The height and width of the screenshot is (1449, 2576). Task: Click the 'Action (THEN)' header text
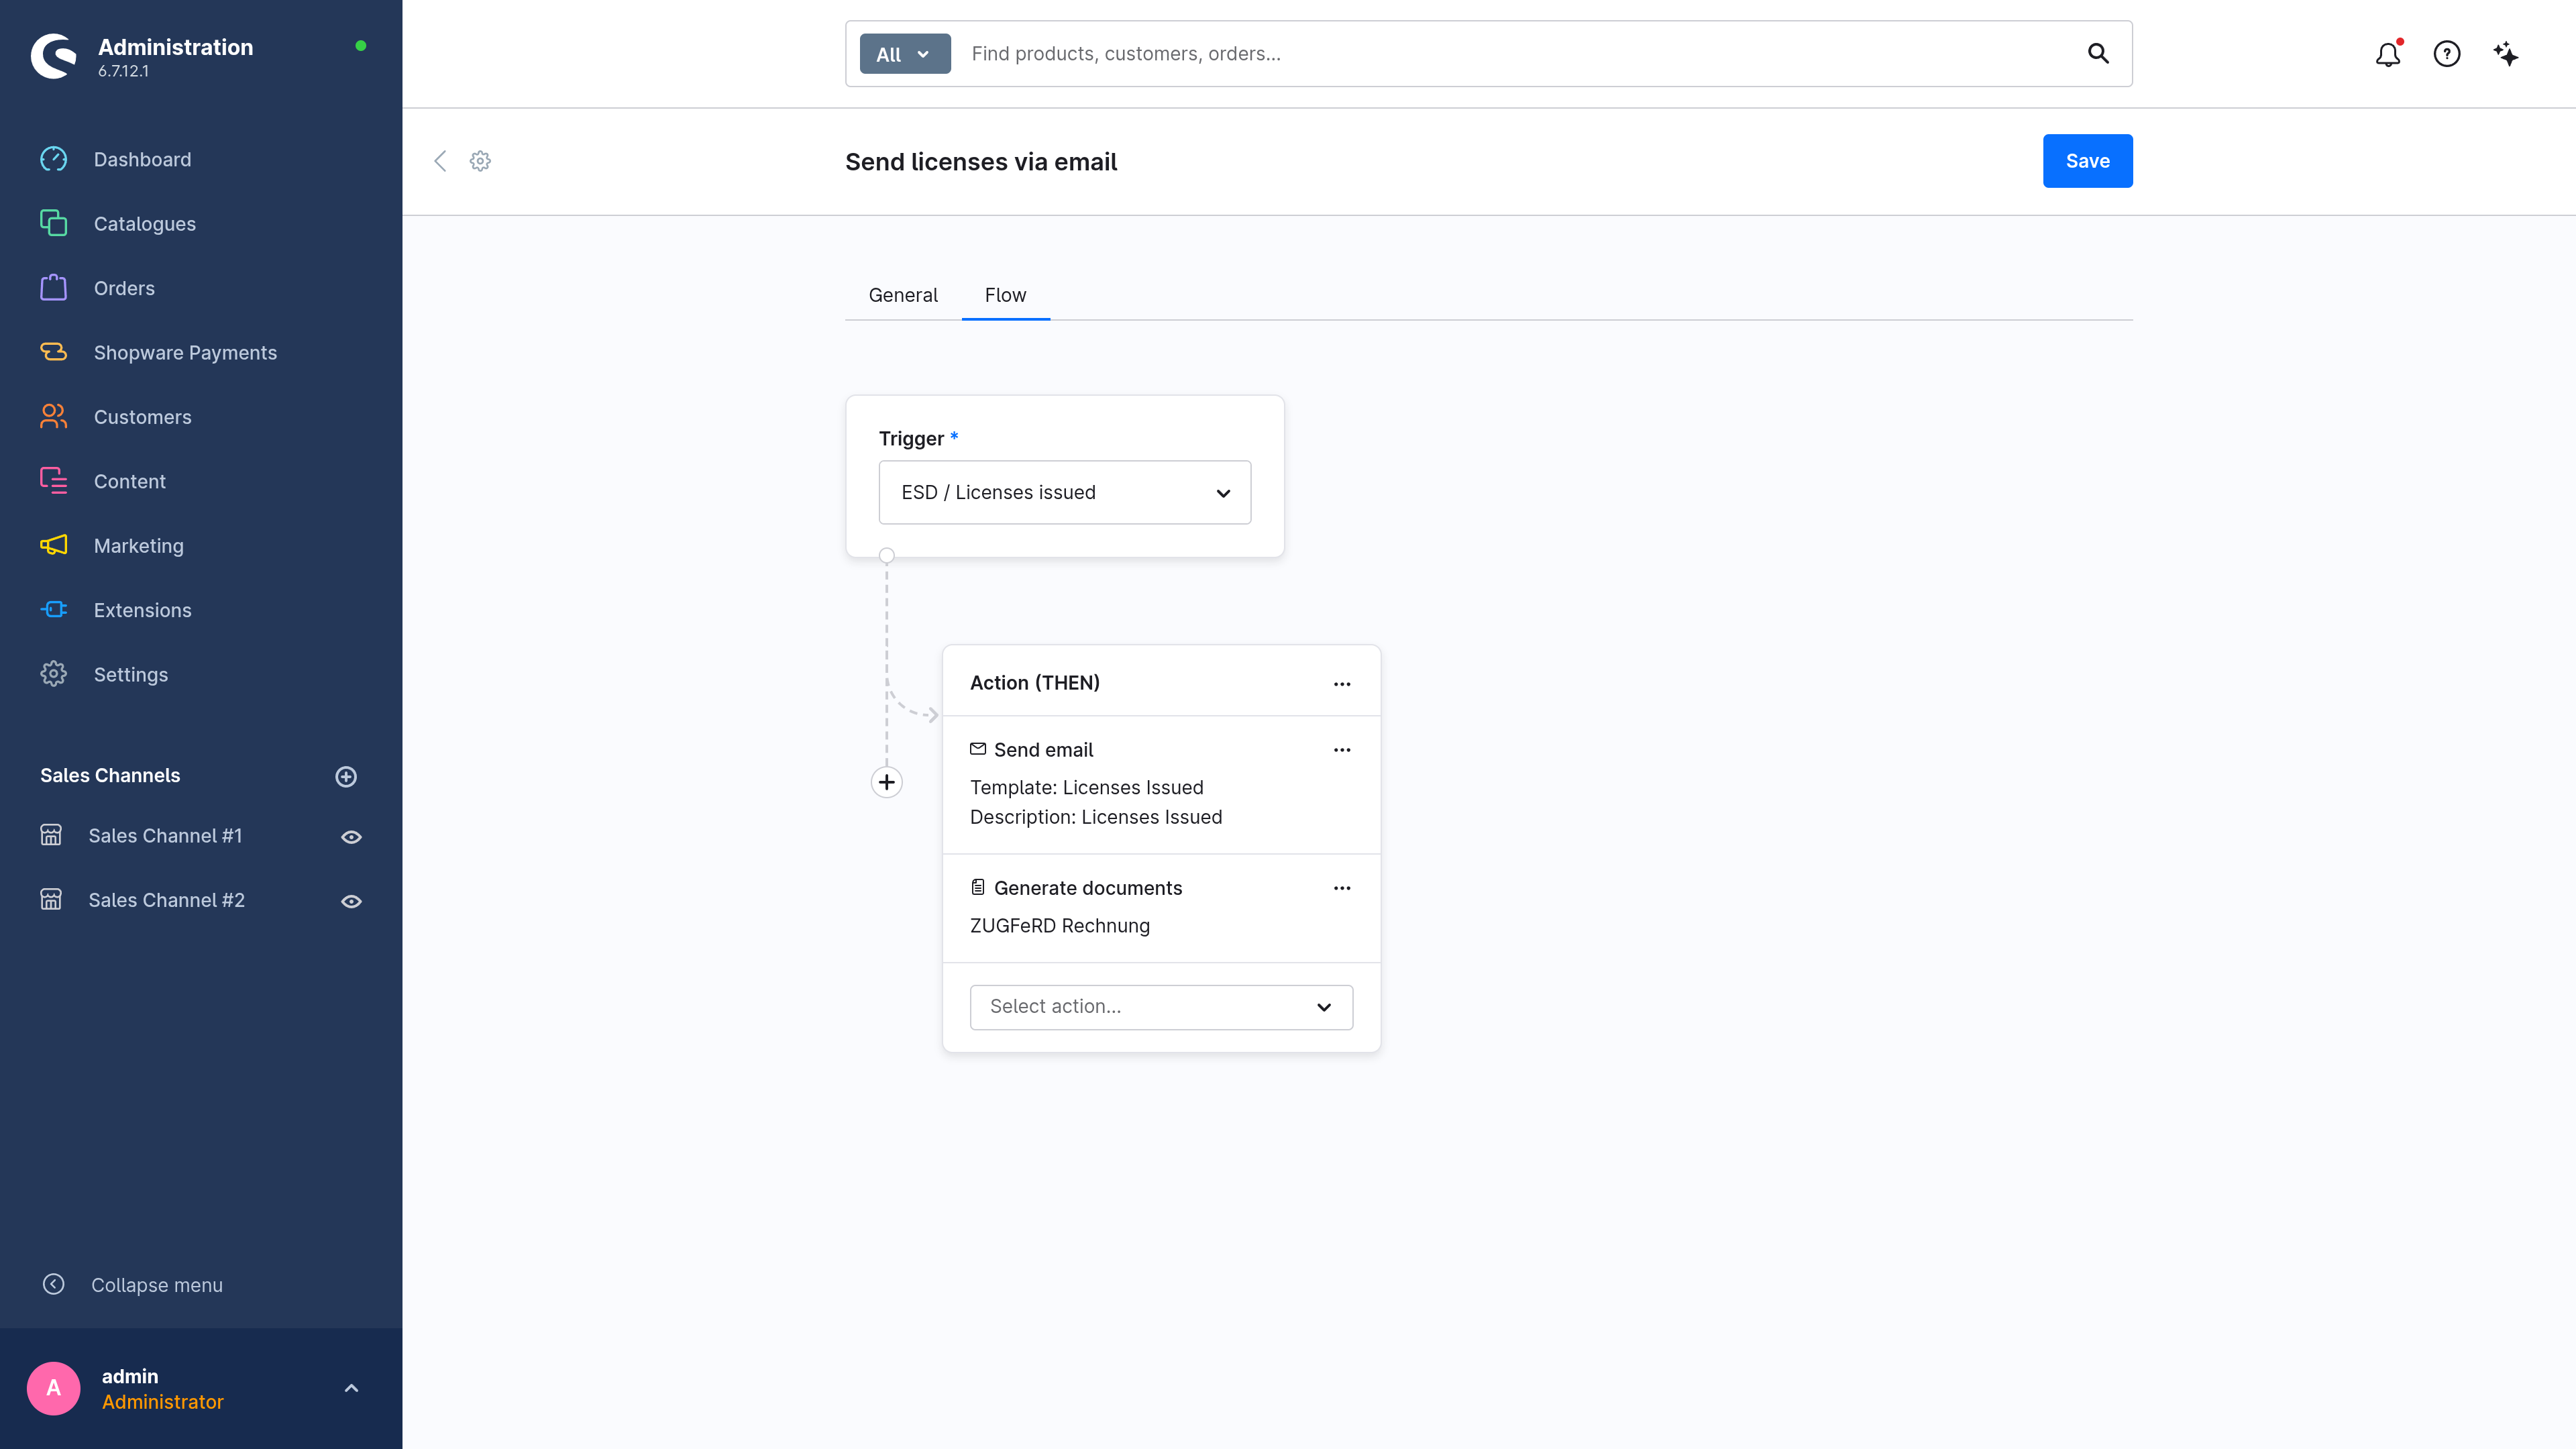[1035, 683]
